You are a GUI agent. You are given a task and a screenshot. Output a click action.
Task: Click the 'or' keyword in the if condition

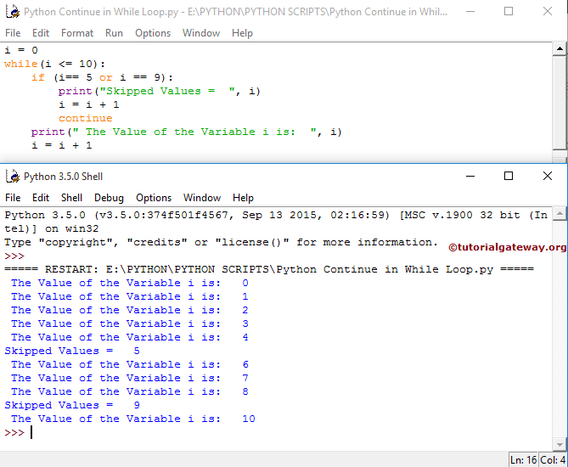coord(106,77)
